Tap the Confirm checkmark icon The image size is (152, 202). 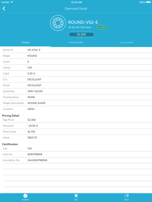(25, 196)
